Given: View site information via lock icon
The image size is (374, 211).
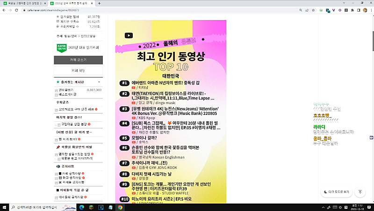Looking at the screenshot, I should 24,10.
